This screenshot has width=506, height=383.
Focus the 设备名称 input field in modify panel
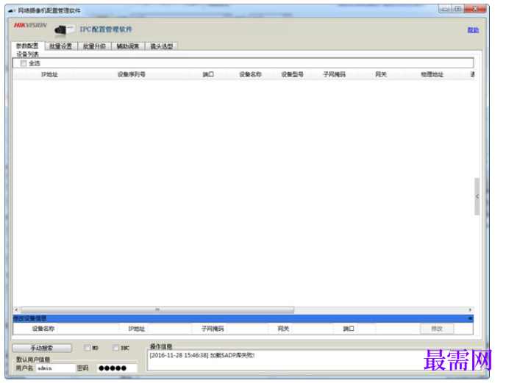tap(88, 329)
